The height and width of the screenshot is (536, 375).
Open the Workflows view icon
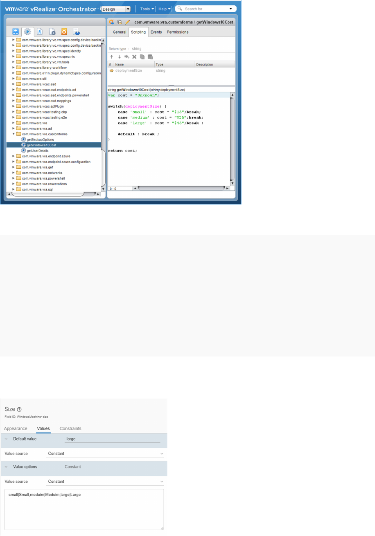coord(16,32)
